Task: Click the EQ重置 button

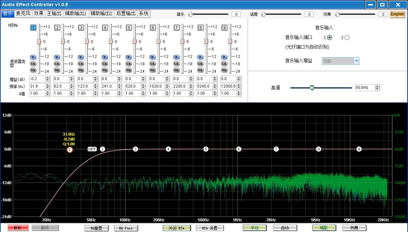Action: pyautogui.click(x=96, y=228)
